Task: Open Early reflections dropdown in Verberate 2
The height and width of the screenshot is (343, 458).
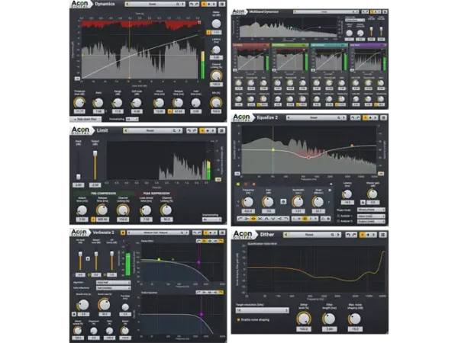Action: point(113,288)
